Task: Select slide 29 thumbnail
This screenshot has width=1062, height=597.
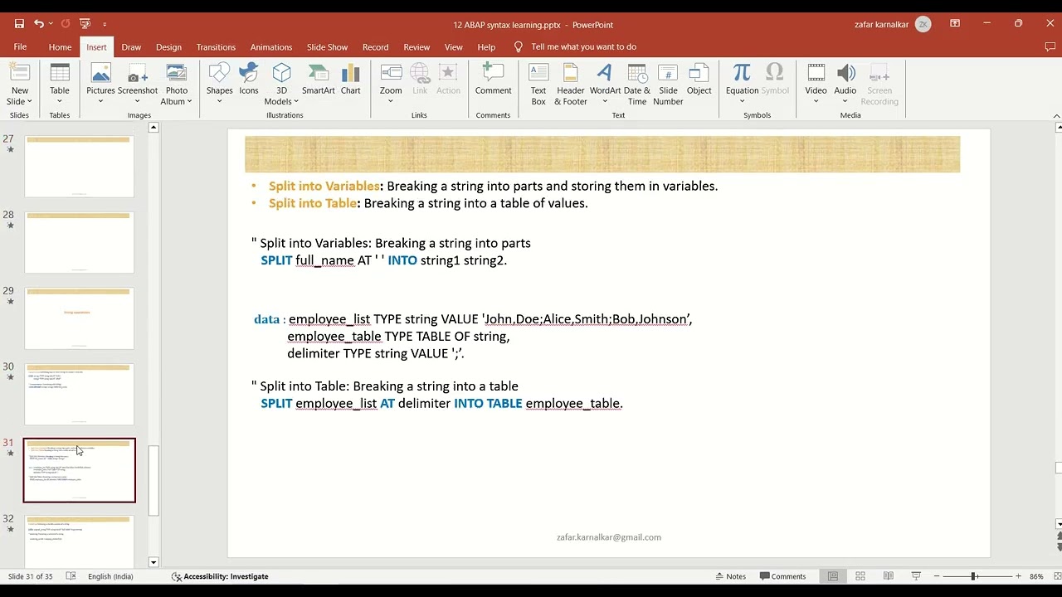Action: (79, 318)
